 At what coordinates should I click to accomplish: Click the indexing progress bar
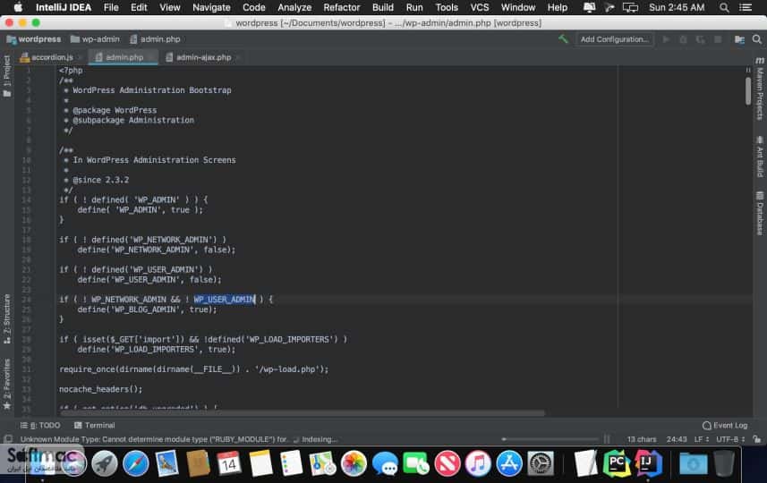(x=550, y=439)
